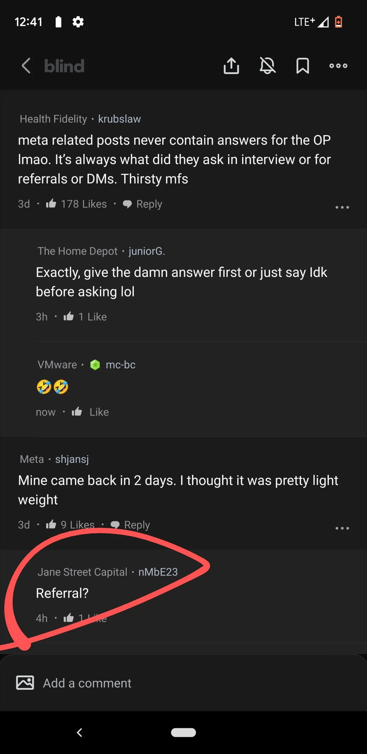The width and height of the screenshot is (367, 754).
Task: Like mc-bc's emoji reply
Action: 77,412
